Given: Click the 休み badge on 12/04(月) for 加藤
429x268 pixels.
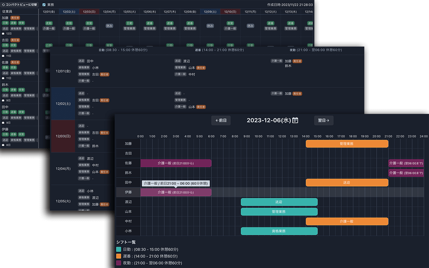Looking at the screenshot, I should point(109,26).
